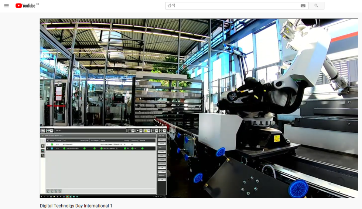362x209 pixels.
Task: Click the settings sliders icon in left sidebar
Action: click(x=43, y=156)
